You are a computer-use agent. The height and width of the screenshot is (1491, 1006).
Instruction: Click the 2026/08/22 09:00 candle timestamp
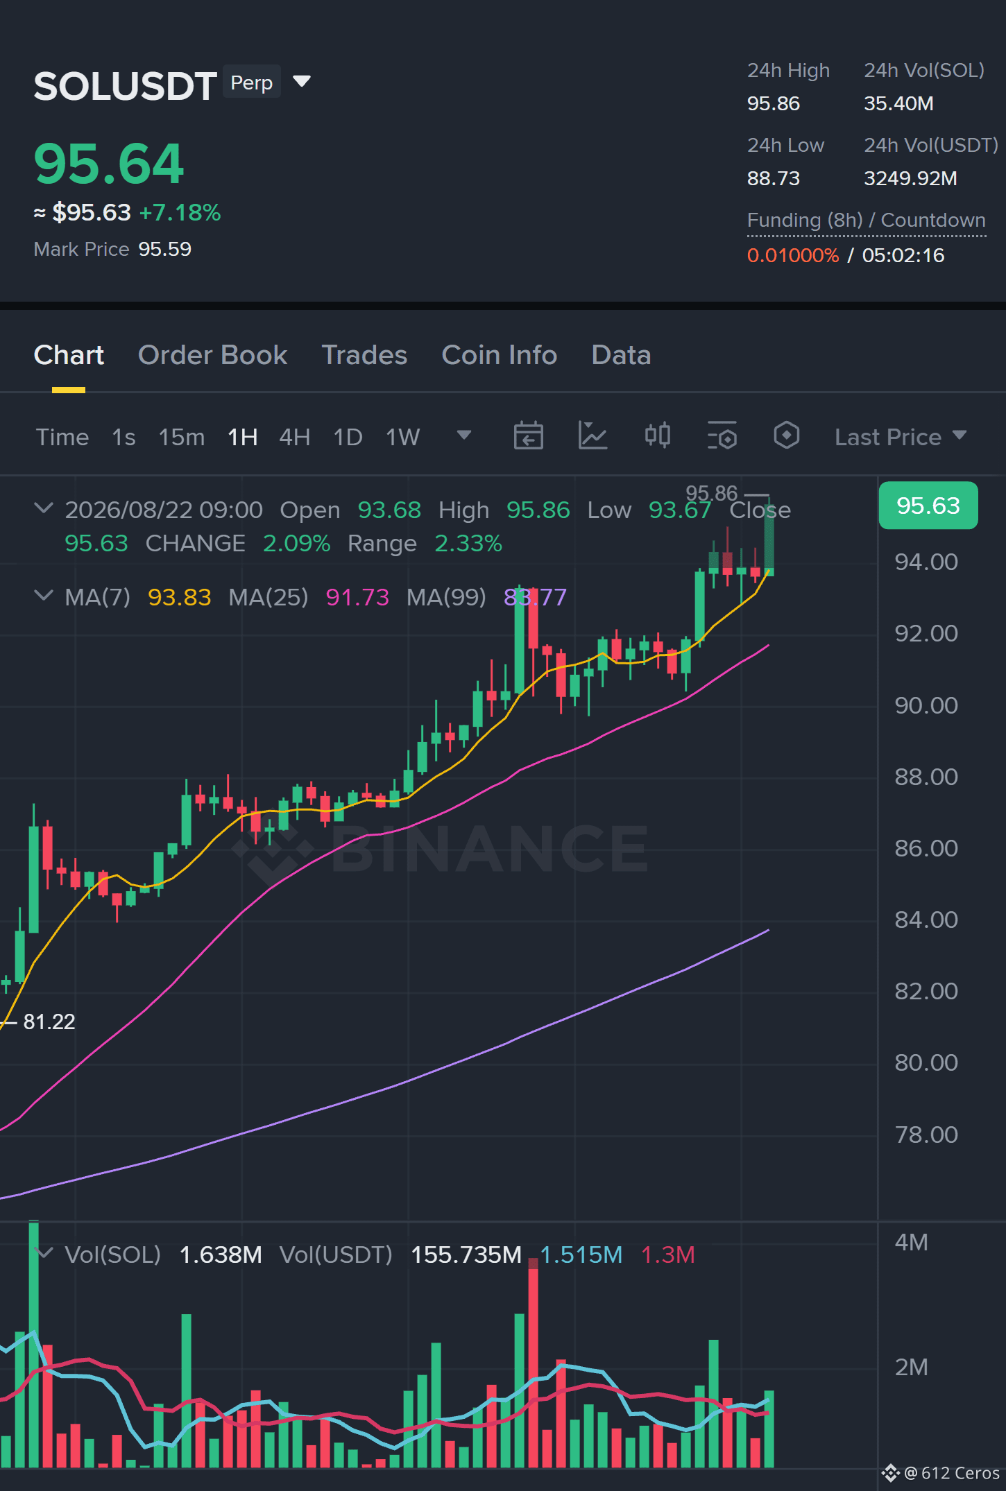164,510
